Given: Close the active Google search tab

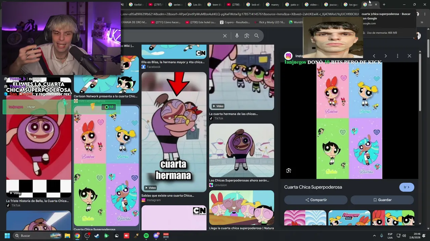Looking at the screenshot, I should [x=376, y=5].
